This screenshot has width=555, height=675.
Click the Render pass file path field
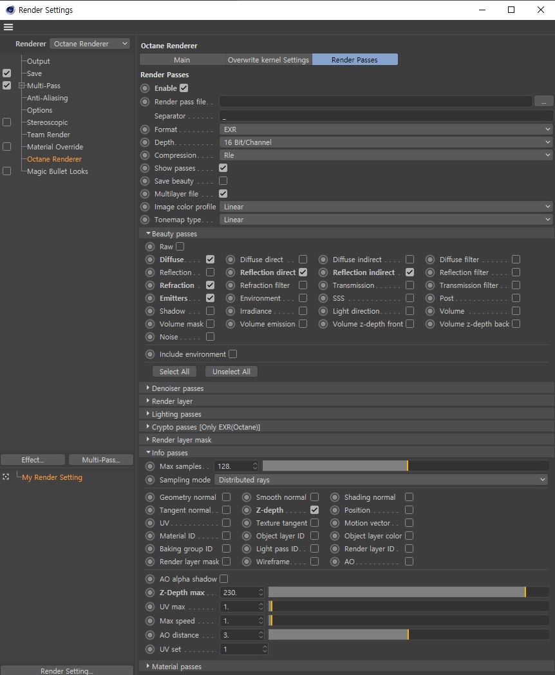pyautogui.click(x=376, y=102)
